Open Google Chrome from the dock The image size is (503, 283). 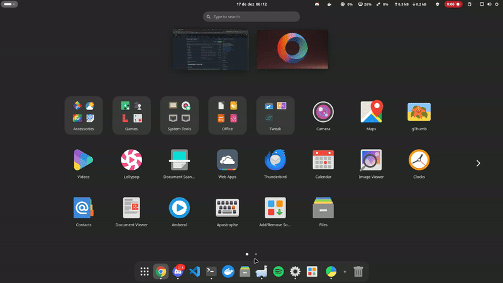tap(161, 272)
